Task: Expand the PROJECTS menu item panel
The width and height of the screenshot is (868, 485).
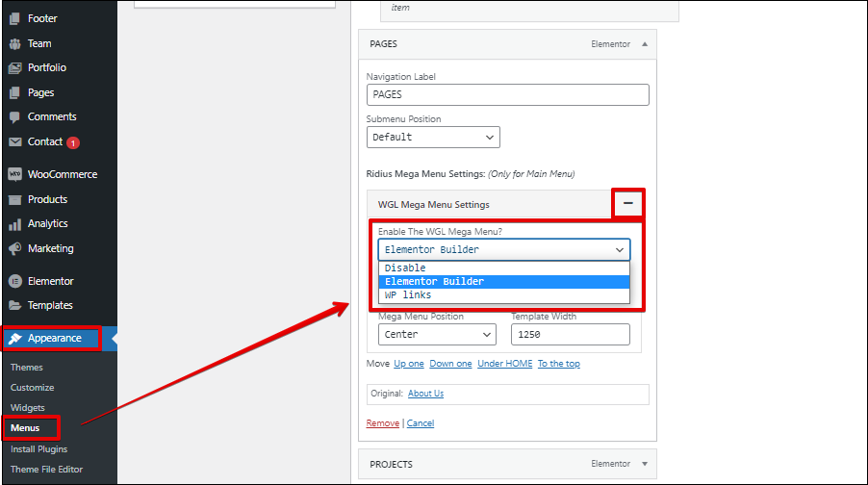Action: pos(645,464)
